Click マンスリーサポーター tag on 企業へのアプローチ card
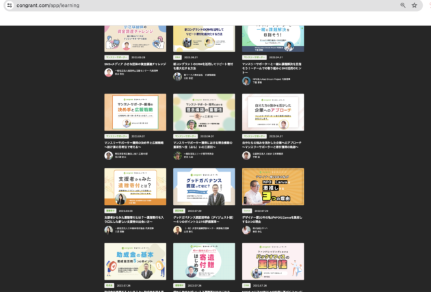The width and height of the screenshot is (431, 292). click(x=254, y=136)
